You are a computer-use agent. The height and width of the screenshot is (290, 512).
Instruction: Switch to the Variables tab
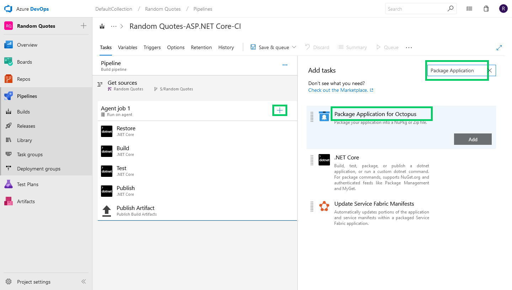click(128, 47)
